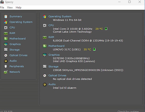
Task: Open the View menu
Action: (x=10, y=8)
